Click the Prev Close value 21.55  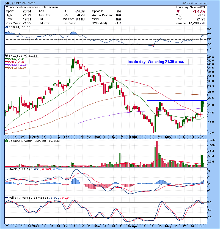27,23
